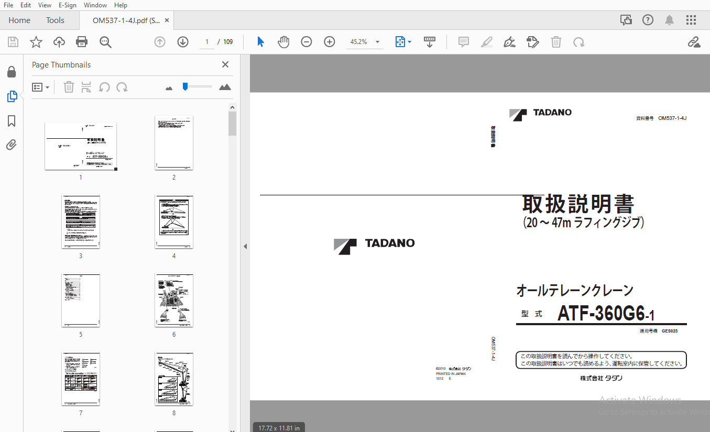
Task: Select page 7 thumbnail
Action: [81, 379]
